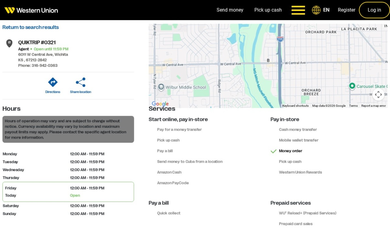The image size is (390, 244).
Task: Open the EN language selector
Action: [x=326, y=10]
